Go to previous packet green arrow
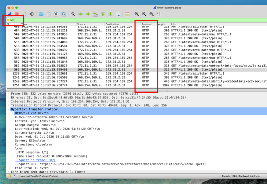Viewport: 267px width, 184px height. [x=80, y=14]
